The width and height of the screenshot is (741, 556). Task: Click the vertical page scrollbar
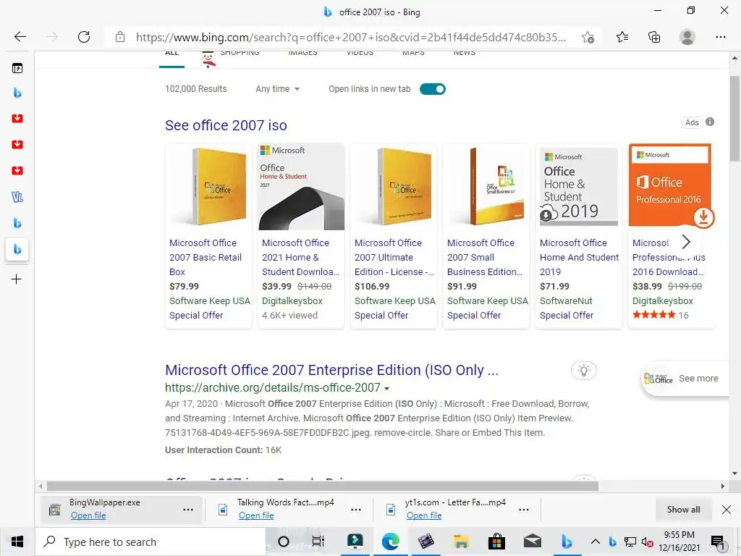[734, 118]
